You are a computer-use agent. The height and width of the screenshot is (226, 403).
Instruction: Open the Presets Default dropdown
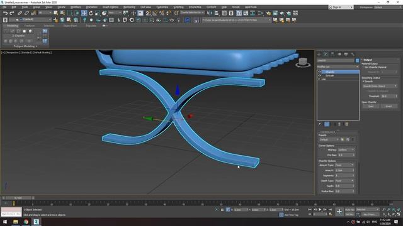point(329,139)
